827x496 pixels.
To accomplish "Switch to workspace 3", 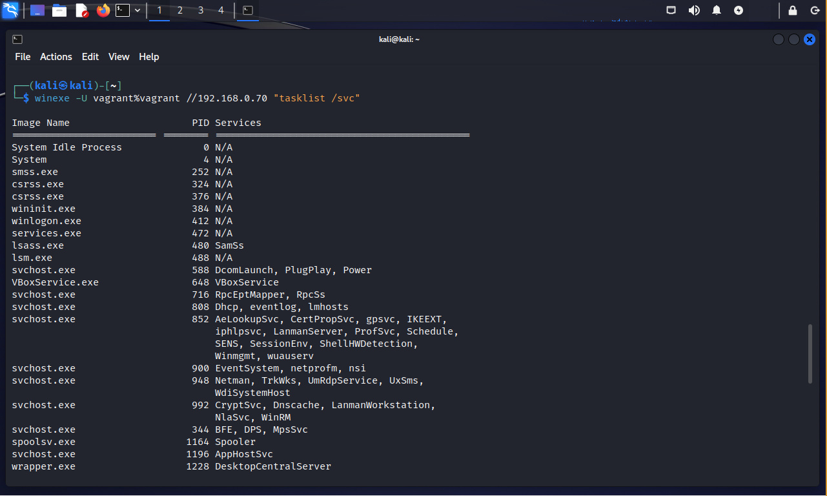I will pos(201,10).
